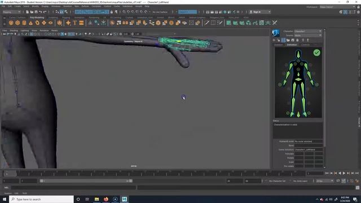Open the Sign In dropdown
The width and height of the screenshot is (361, 203).
tap(259, 12)
